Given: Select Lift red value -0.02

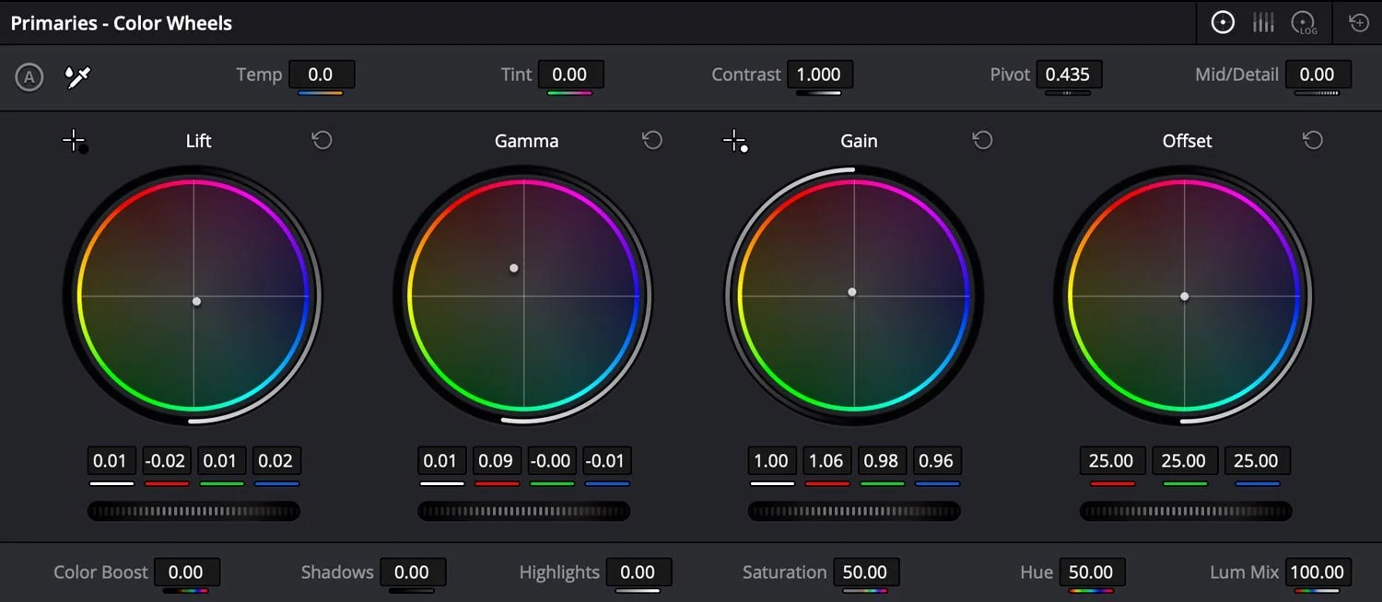Looking at the screenshot, I should (x=166, y=460).
